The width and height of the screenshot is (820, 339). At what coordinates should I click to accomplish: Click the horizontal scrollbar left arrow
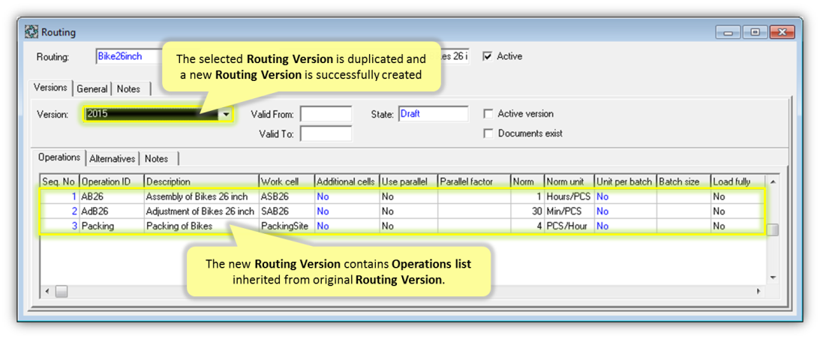point(47,291)
